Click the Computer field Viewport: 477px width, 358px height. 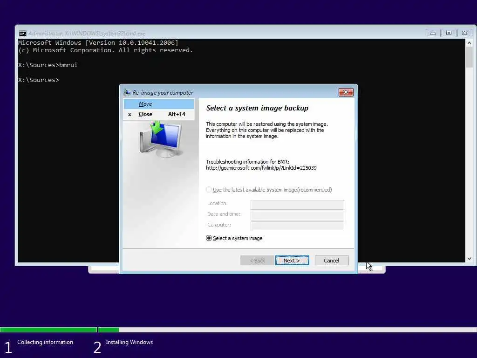[x=297, y=226]
